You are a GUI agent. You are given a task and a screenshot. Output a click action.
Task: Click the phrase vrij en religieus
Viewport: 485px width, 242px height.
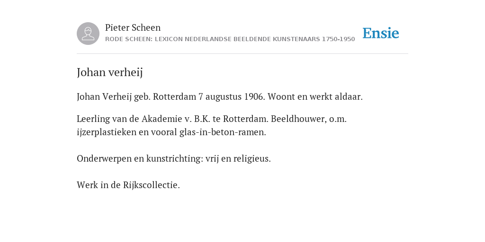click(238, 159)
